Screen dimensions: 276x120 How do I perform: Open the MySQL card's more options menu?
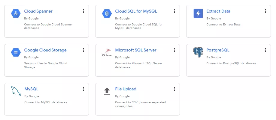(83, 89)
